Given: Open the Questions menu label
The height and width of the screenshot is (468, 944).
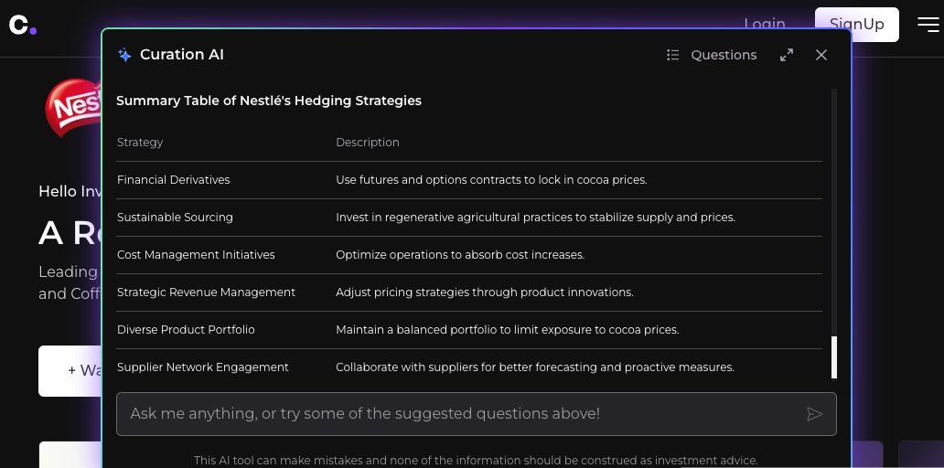Looking at the screenshot, I should [724, 55].
